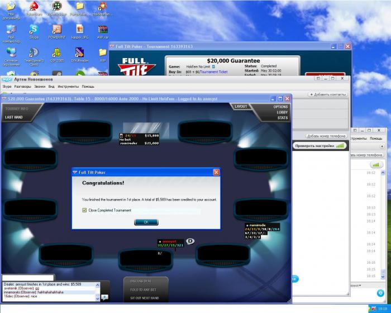Open the yellow folder next to HoldemManager
The height and width of the screenshot is (313, 391).
click(x=79, y=9)
